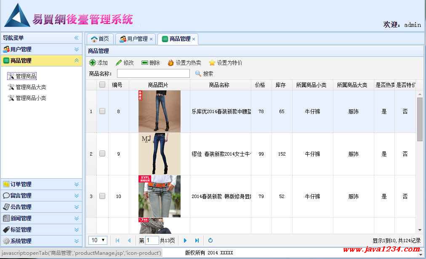Refresh the product table
The width and height of the screenshot is (426, 259).
click(210, 240)
